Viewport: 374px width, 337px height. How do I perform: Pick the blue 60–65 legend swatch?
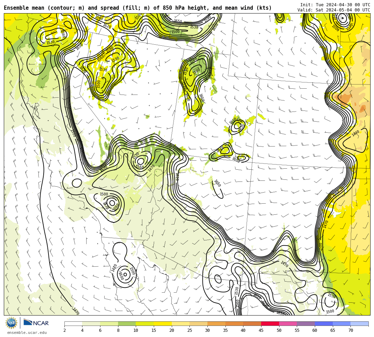324,323
